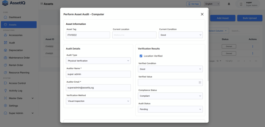Image resolution: width=265 pixels, height=127 pixels.
Task: Click the Bulk Upload button
Action: click(x=250, y=18)
